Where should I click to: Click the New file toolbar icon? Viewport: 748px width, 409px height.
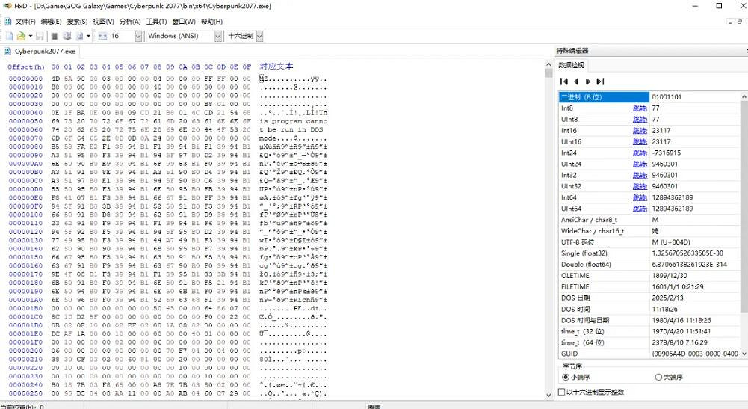[9, 36]
